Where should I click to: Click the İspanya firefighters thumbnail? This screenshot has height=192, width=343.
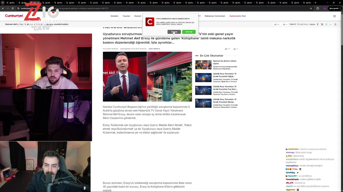click(x=203, y=65)
